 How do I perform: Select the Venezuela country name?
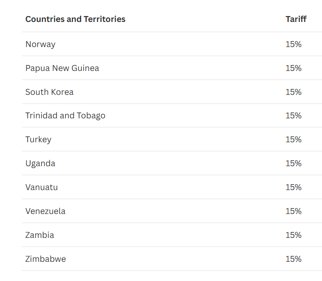[x=45, y=211]
